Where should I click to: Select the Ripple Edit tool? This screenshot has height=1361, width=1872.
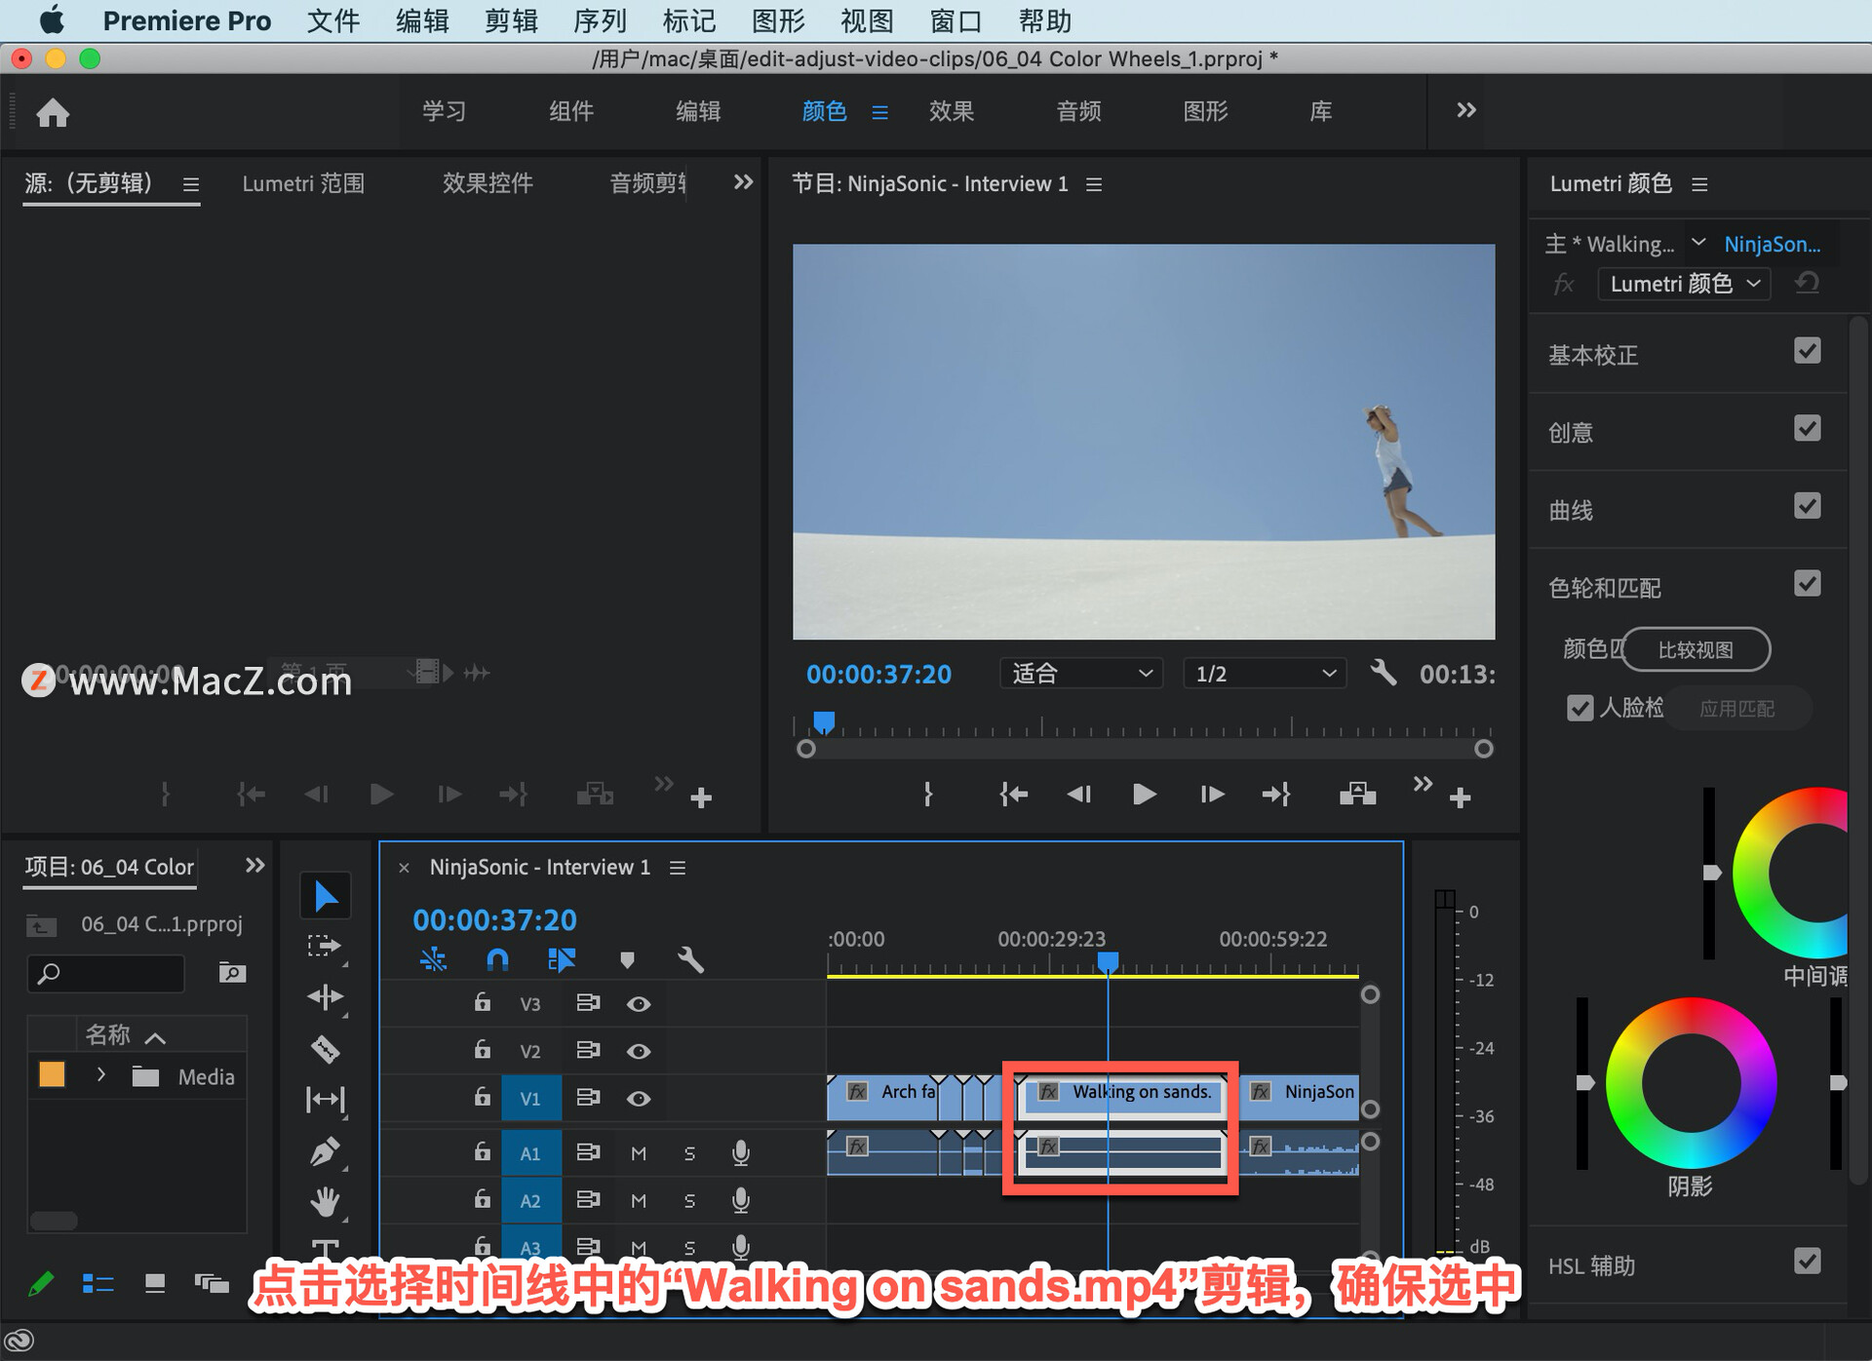325,996
